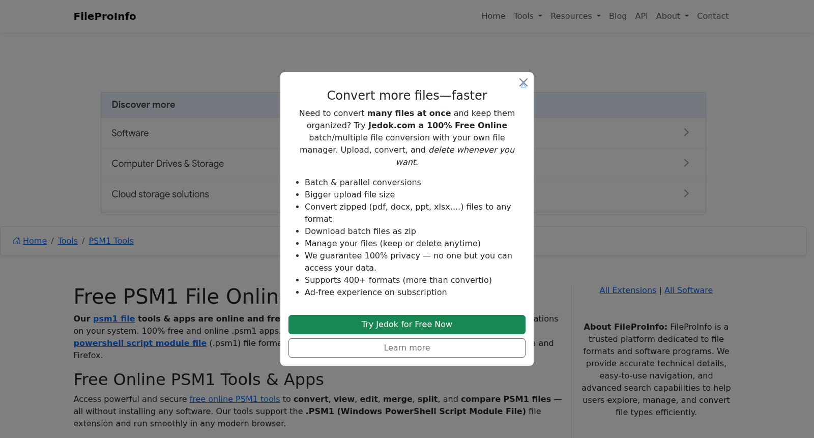Click the 'Free Online PSM1 Tools & Apps' heading
The image size is (814, 438).
[198, 379]
